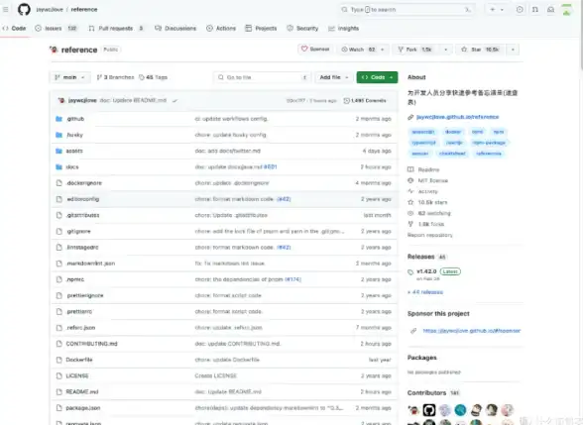This screenshot has width=583, height=425.
Task: Switch to the Security tab
Action: click(x=302, y=28)
